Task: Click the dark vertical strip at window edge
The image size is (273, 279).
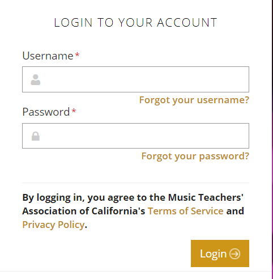Action: click(272, 139)
